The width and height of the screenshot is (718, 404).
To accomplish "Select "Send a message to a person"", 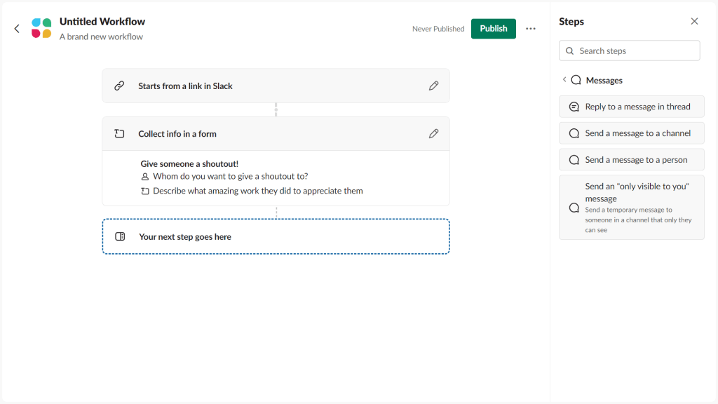I will 631,159.
